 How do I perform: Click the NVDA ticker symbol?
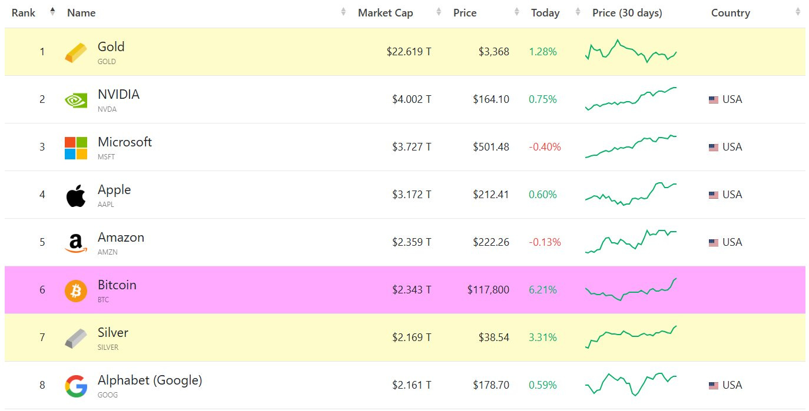(107, 109)
